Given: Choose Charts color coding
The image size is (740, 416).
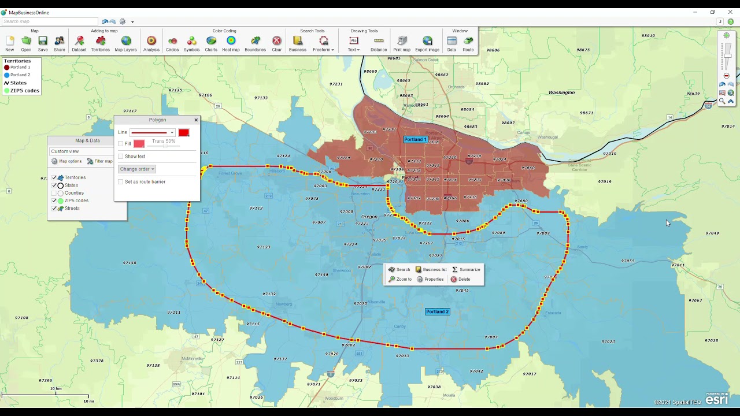Looking at the screenshot, I should point(211,43).
